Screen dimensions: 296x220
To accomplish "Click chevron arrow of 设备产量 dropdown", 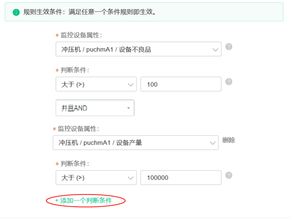I will [x=213, y=143].
